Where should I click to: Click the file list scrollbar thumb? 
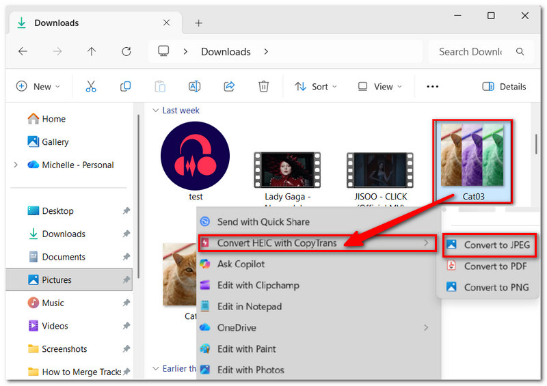point(536,143)
